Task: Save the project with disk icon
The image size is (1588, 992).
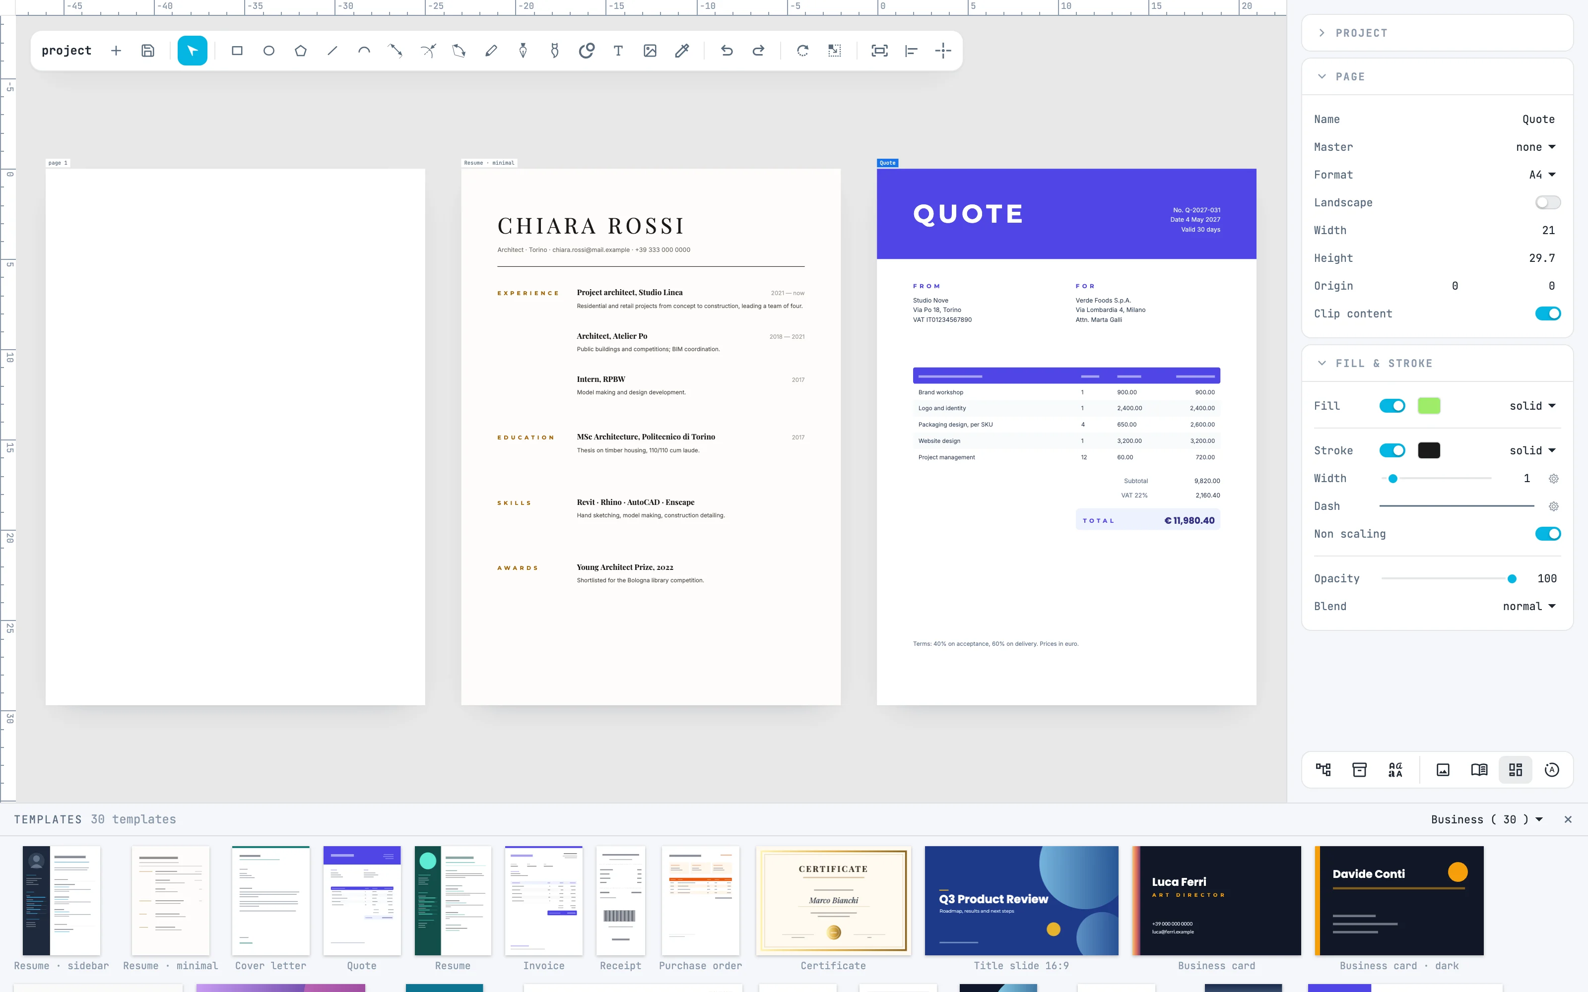Action: (x=148, y=51)
